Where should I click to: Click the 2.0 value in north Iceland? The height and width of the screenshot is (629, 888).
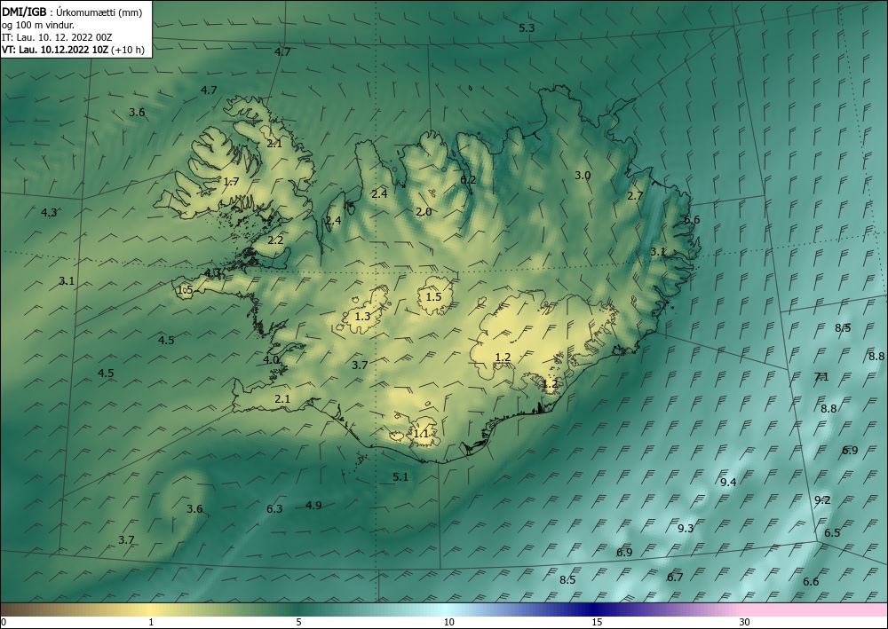pyautogui.click(x=424, y=211)
